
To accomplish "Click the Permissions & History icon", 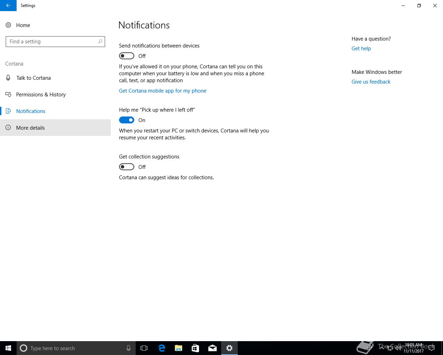I will click(x=8, y=94).
